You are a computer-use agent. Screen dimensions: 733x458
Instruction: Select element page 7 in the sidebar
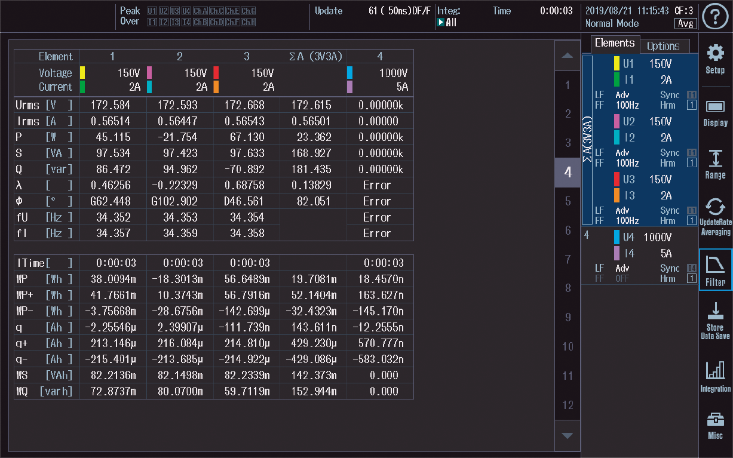567,260
